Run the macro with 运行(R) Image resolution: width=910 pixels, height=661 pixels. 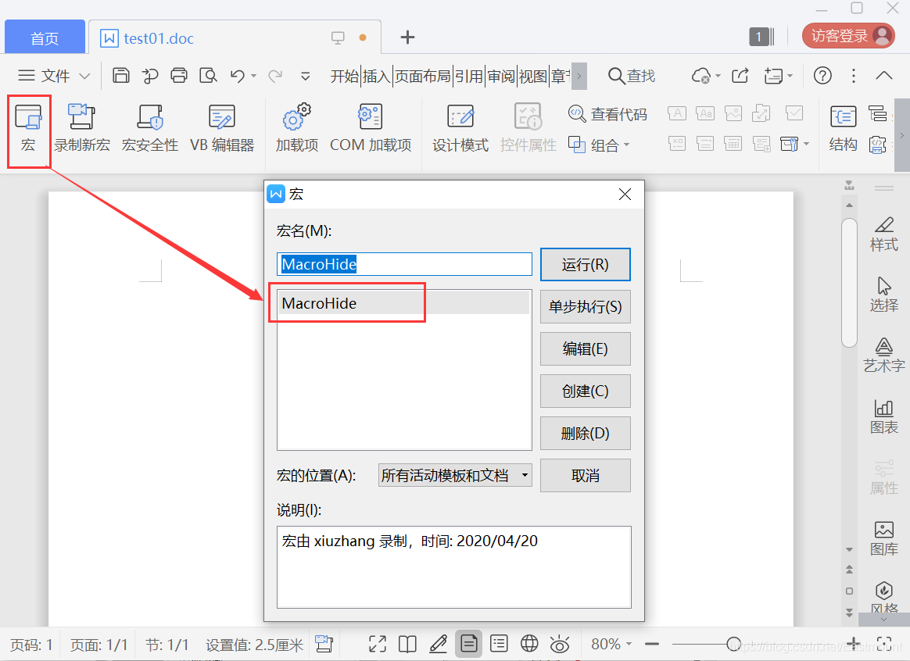click(x=585, y=264)
